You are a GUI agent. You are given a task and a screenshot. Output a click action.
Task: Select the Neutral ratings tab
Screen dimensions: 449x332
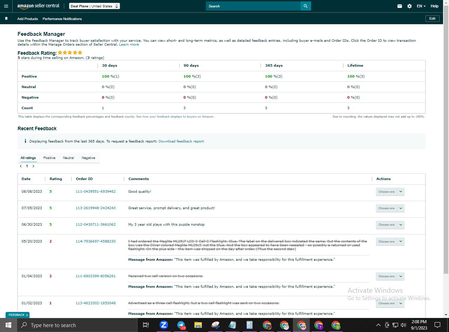(x=68, y=158)
